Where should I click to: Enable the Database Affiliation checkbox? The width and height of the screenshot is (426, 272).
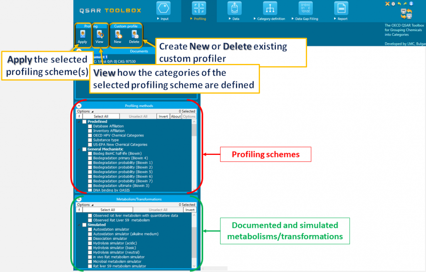(90, 126)
